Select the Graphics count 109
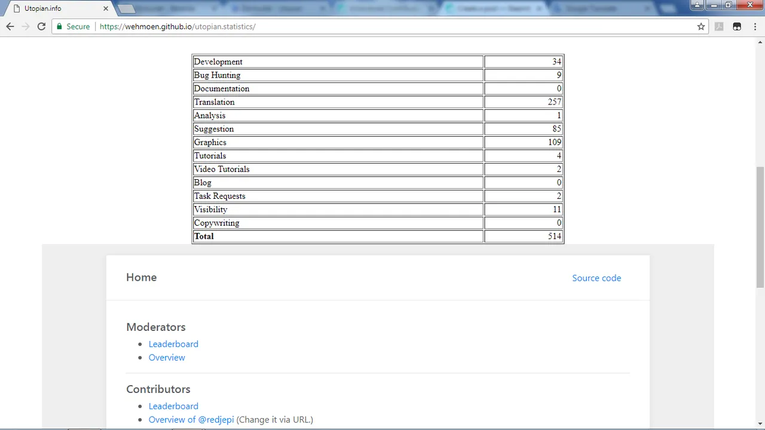765x430 pixels. pos(555,142)
